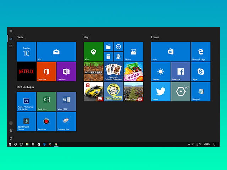Launch the Netflix tile

26,72
